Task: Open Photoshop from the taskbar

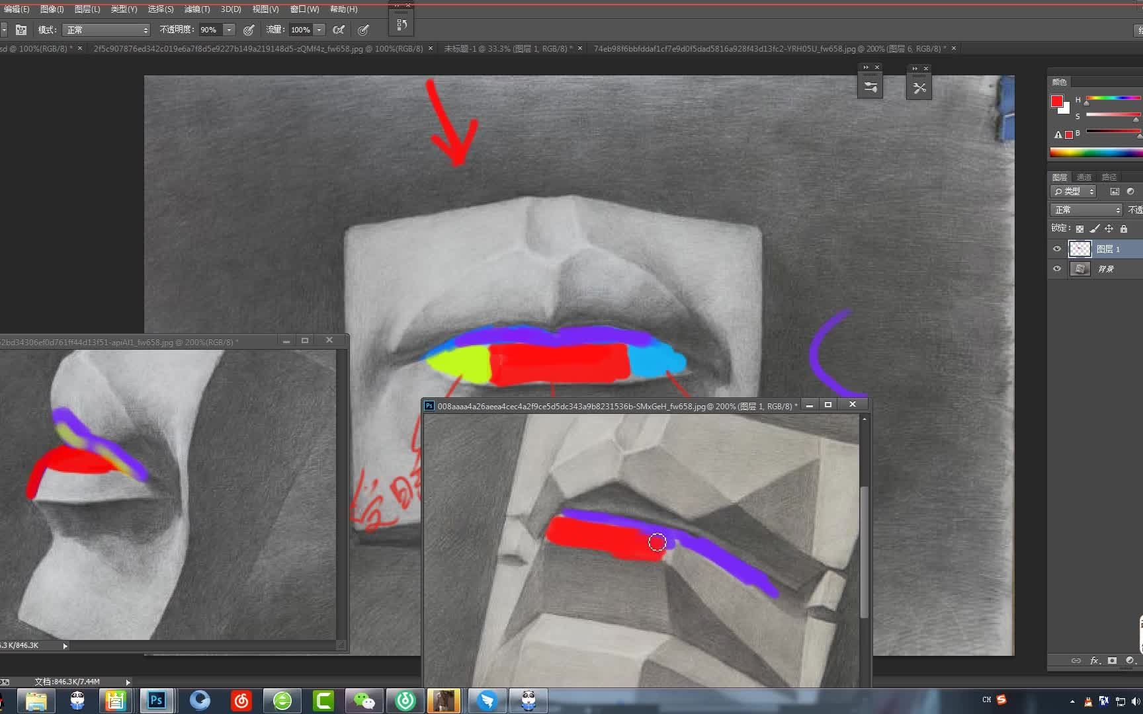Action: 157,700
